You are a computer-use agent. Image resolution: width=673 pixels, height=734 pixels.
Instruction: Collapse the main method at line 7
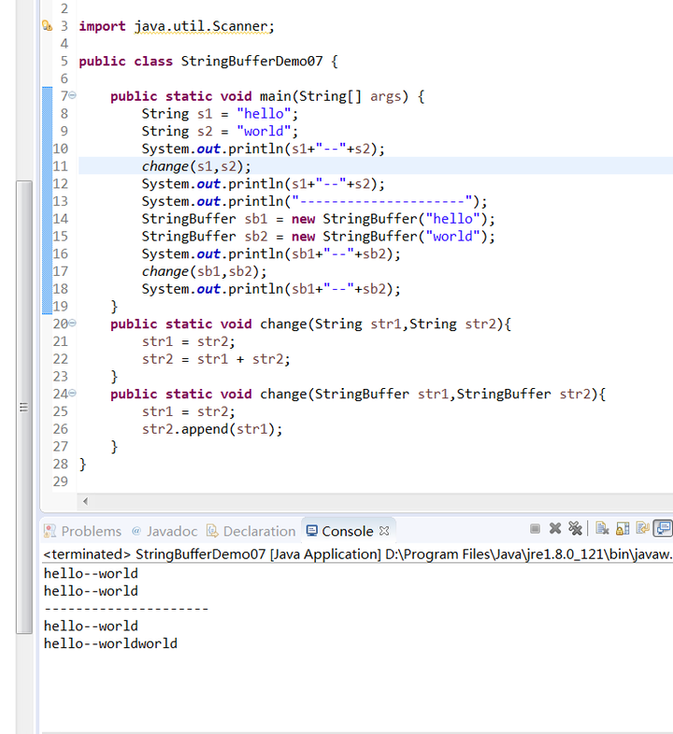pos(72,95)
